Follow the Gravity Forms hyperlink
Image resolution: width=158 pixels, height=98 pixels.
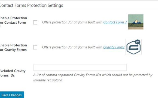point(114,47)
